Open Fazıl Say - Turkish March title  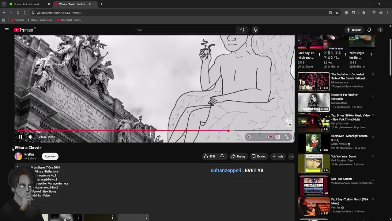[350, 201]
